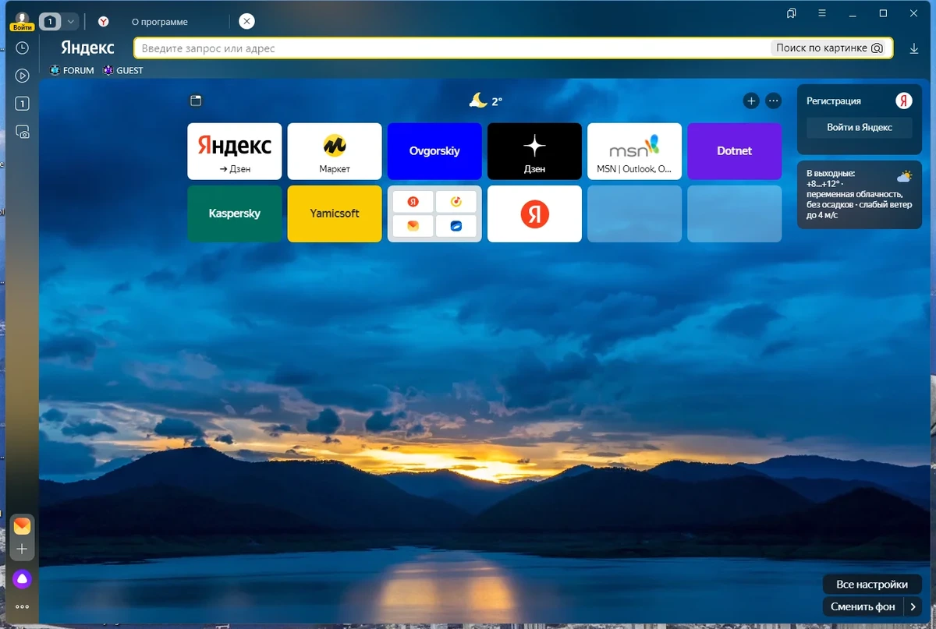This screenshot has height=629, width=936.
Task: Open the FORUM bookmark
Action: point(72,70)
